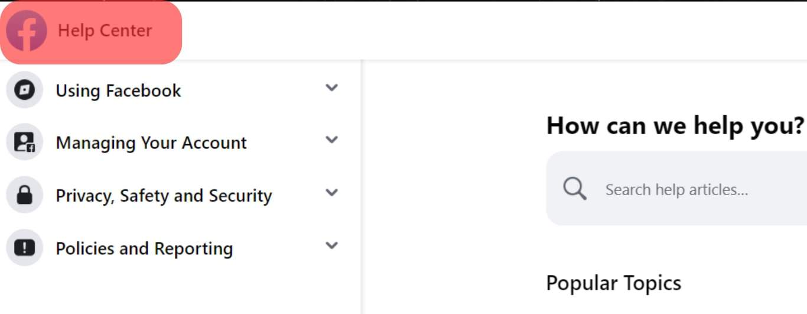
Task: Click the exclamation icon for Policies
Action: (x=24, y=247)
